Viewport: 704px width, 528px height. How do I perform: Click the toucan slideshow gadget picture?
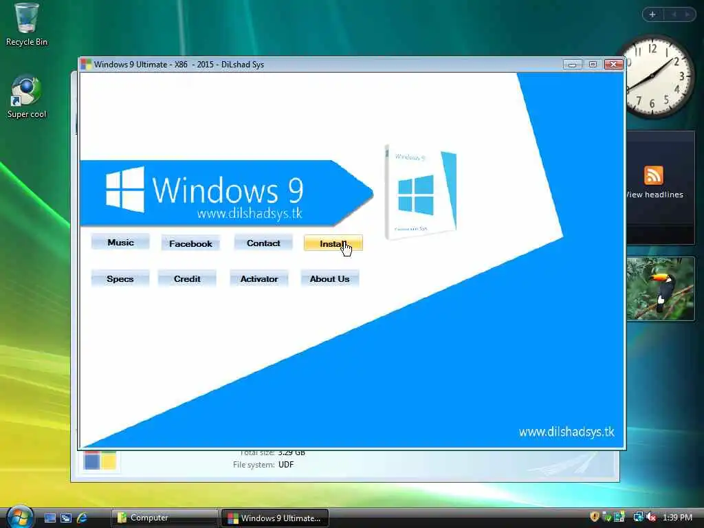661,289
